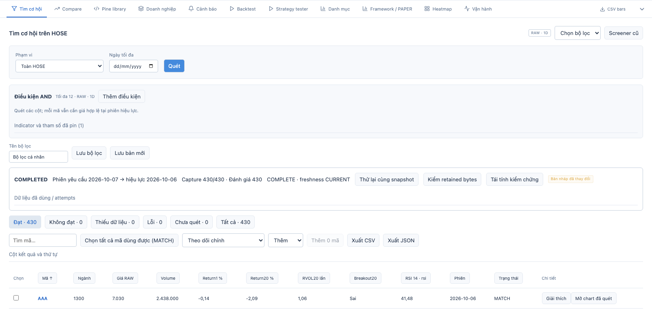This screenshot has width=652, height=309.
Task: Click Kiểm retained bytes button
Action: pyautogui.click(x=452, y=179)
